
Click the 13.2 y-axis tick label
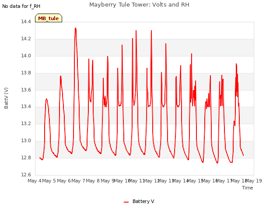tap(26, 123)
